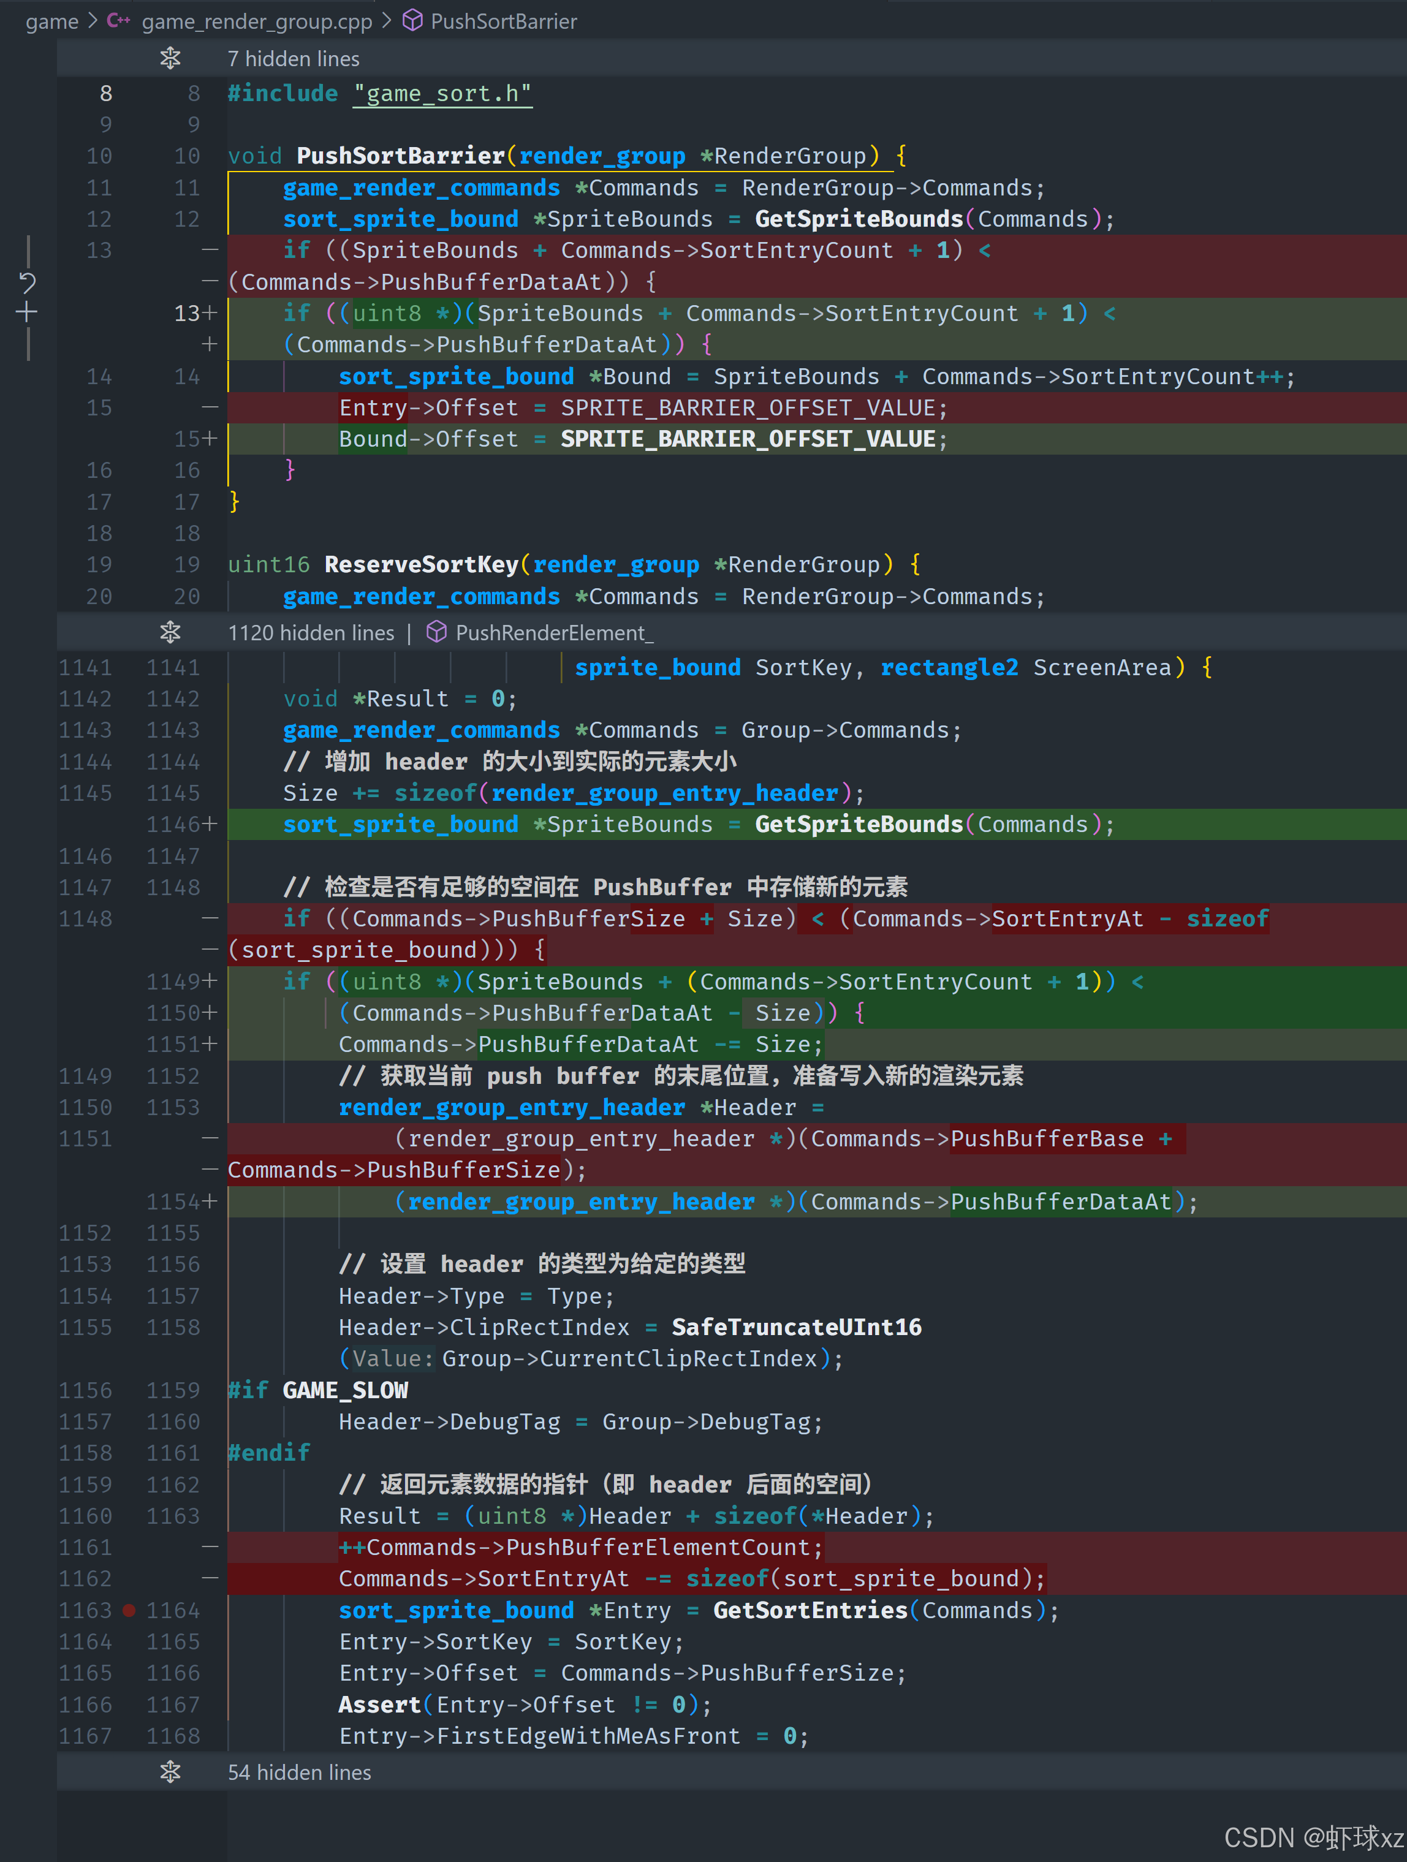This screenshot has width=1407, height=1862.
Task: Click the cube icon beside PushRenderElement_
Action: click(436, 632)
